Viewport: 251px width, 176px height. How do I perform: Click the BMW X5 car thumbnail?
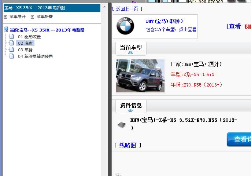[140, 76]
